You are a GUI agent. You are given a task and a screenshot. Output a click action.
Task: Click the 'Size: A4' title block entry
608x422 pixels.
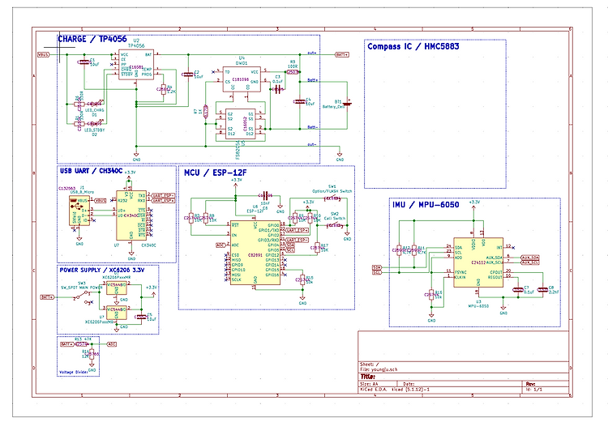369,384
